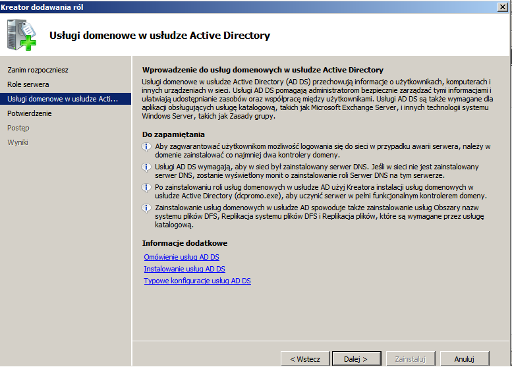Image resolution: width=512 pixels, height=367 pixels.
Task: Click the note mentioning 'dcpromo.exe'
Action: click(x=321, y=191)
